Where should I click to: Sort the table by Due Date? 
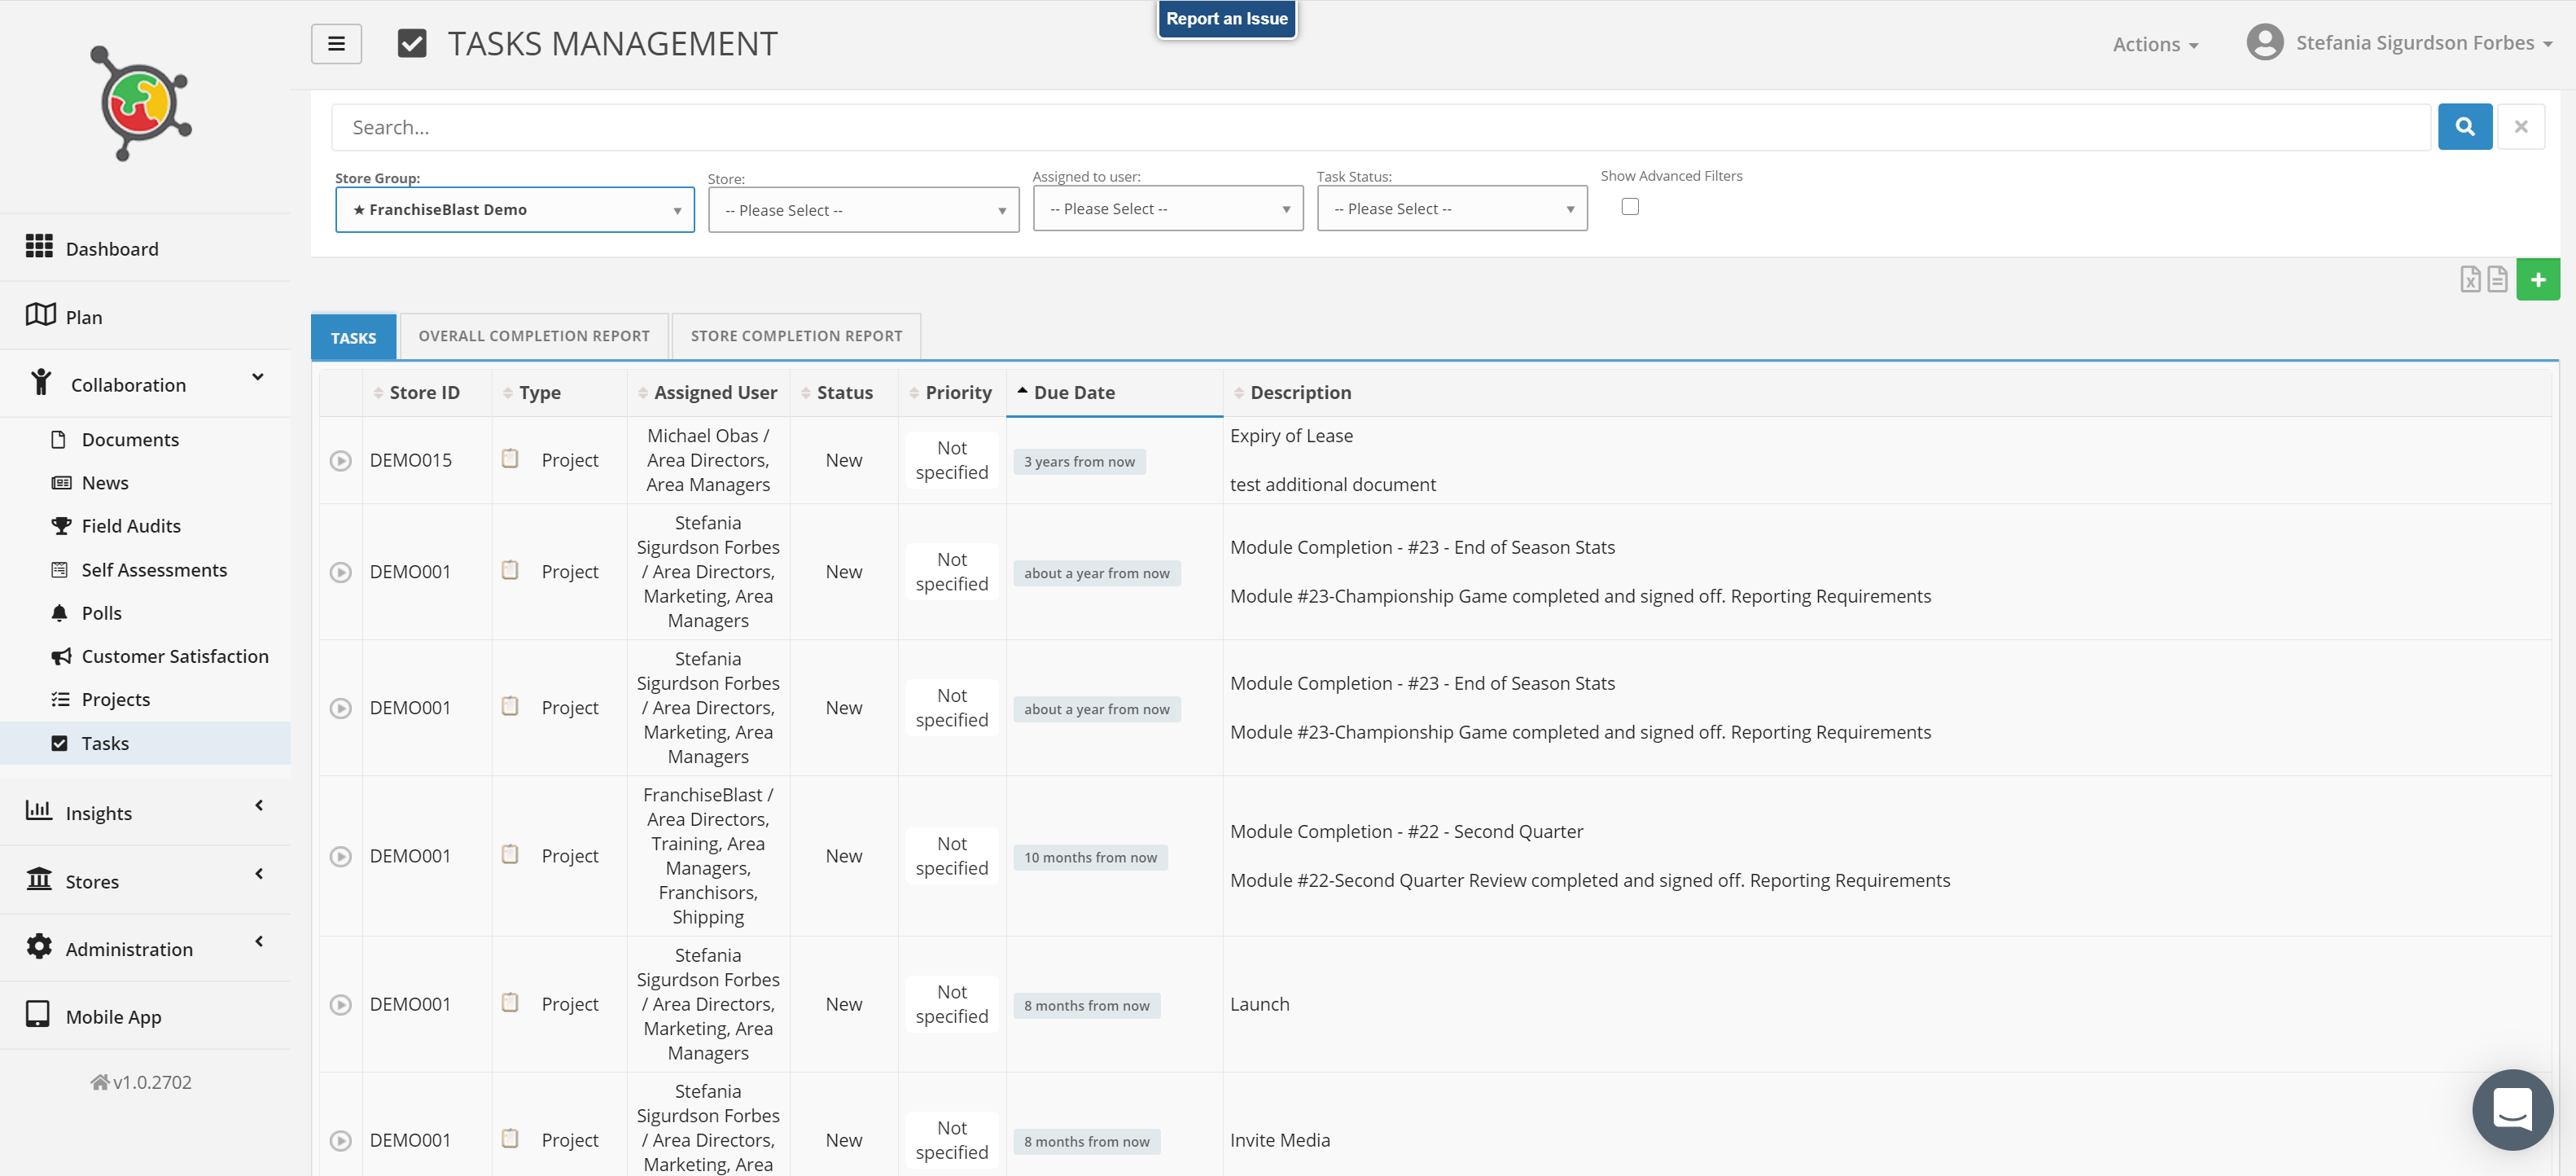pyautogui.click(x=1073, y=393)
